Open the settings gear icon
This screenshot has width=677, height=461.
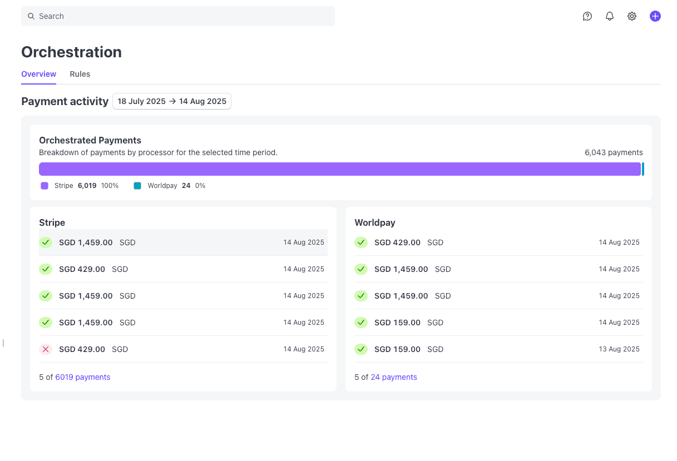632,16
